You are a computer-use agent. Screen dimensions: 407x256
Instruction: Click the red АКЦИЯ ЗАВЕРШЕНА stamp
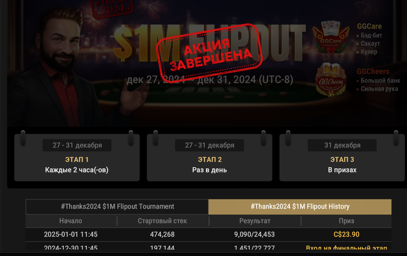coord(210,53)
